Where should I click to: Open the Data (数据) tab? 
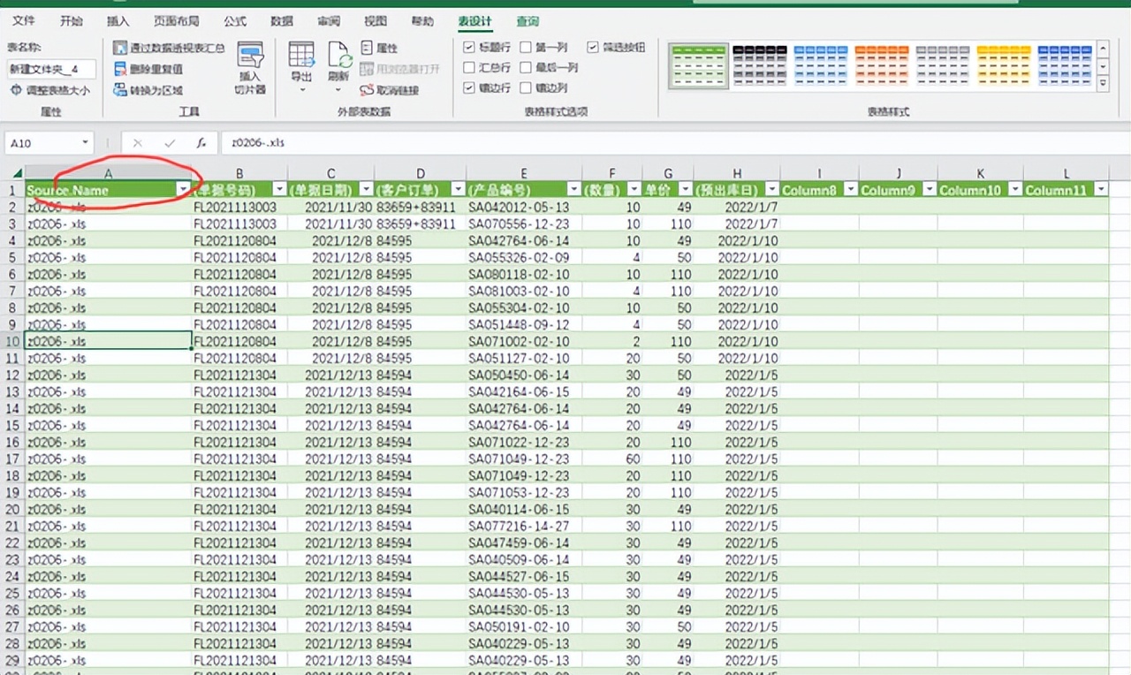(282, 20)
